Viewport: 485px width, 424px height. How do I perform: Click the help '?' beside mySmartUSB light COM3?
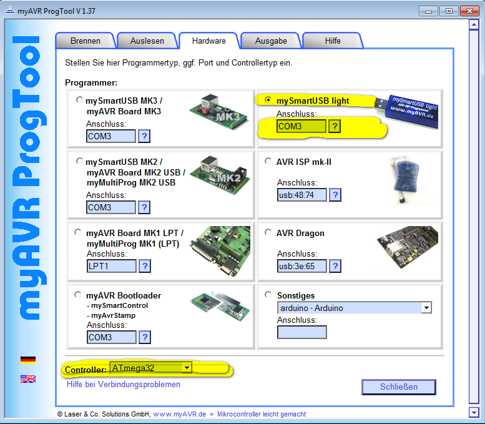[335, 126]
